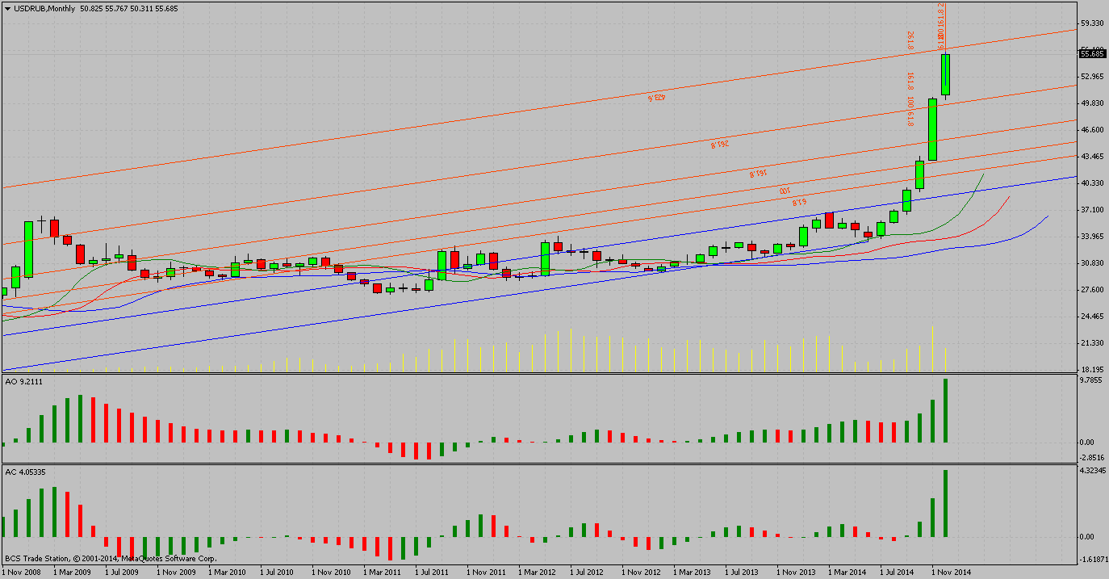Viewport: 1109px width, 579px height.
Task: Click the 1 Nov 2008 date label
Action: click(x=20, y=572)
